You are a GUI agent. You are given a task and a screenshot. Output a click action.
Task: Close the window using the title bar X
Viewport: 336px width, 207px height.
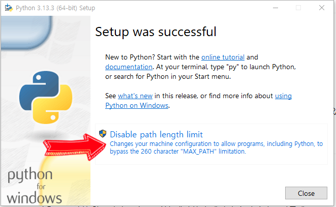tap(321, 8)
